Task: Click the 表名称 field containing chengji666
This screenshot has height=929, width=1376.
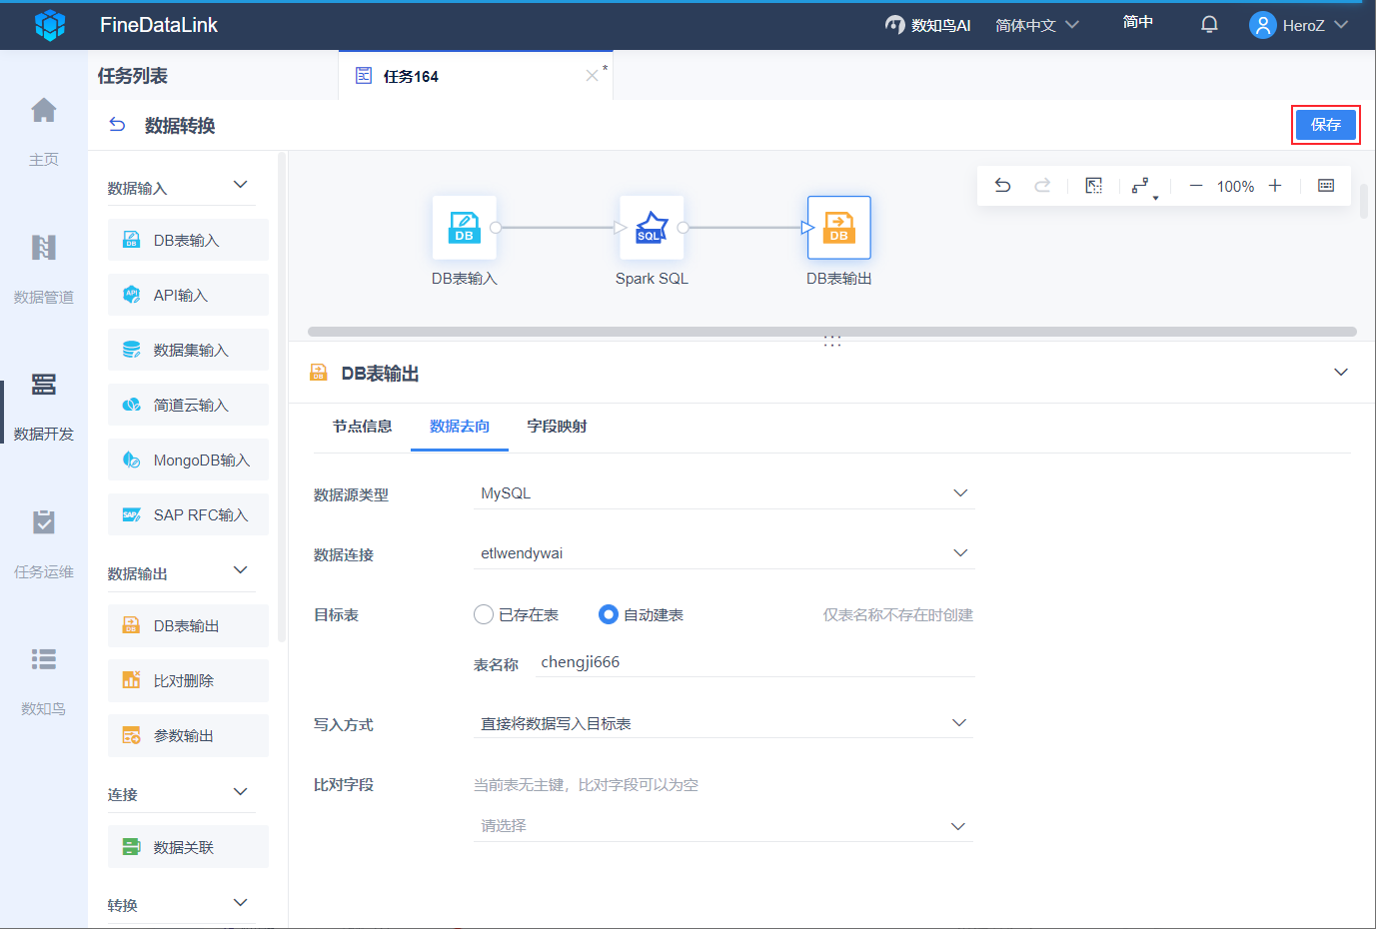Action: pyautogui.click(x=755, y=662)
